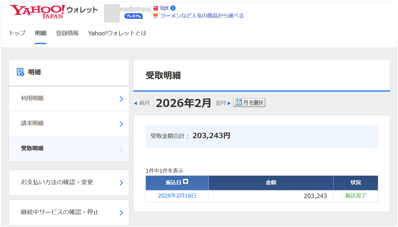This screenshot has width=398, height=227.
Task: Click the calendar icon in 月を選択
Action: [x=238, y=102]
